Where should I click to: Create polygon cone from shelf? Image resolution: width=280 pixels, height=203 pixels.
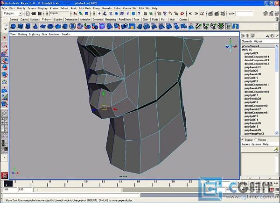click(35, 27)
